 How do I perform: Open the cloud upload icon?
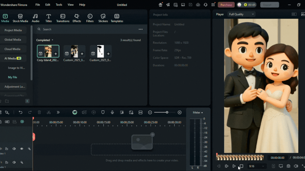[198, 5]
